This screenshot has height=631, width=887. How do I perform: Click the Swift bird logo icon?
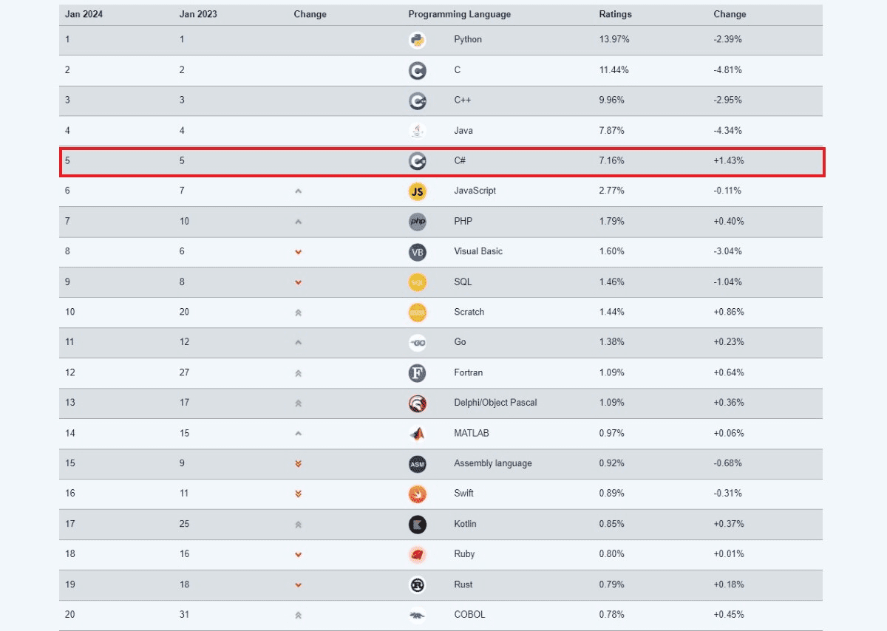point(417,494)
